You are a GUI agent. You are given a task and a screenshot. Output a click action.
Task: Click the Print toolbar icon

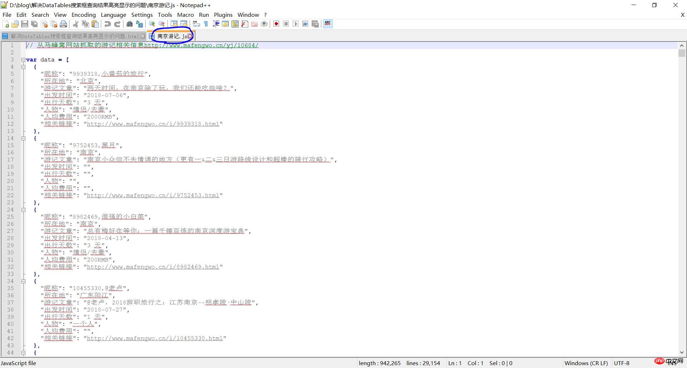pos(64,24)
